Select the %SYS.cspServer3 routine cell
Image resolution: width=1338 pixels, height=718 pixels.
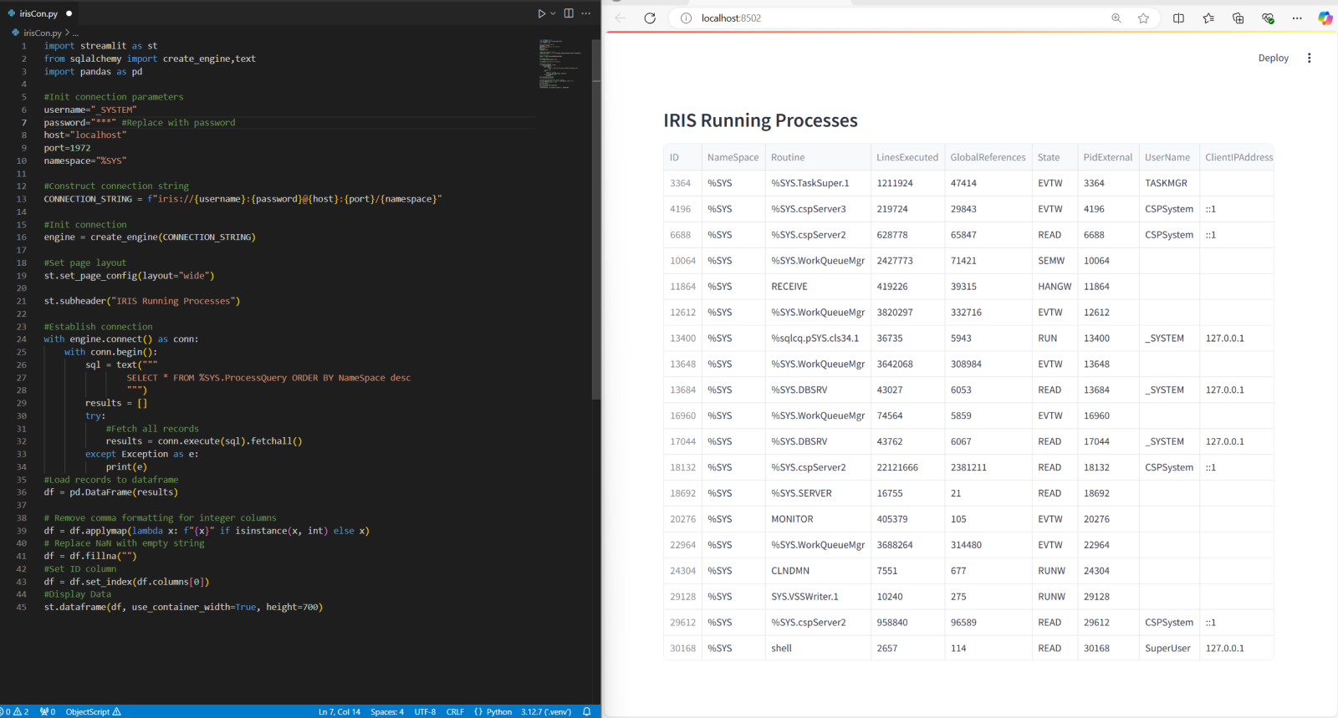818,209
